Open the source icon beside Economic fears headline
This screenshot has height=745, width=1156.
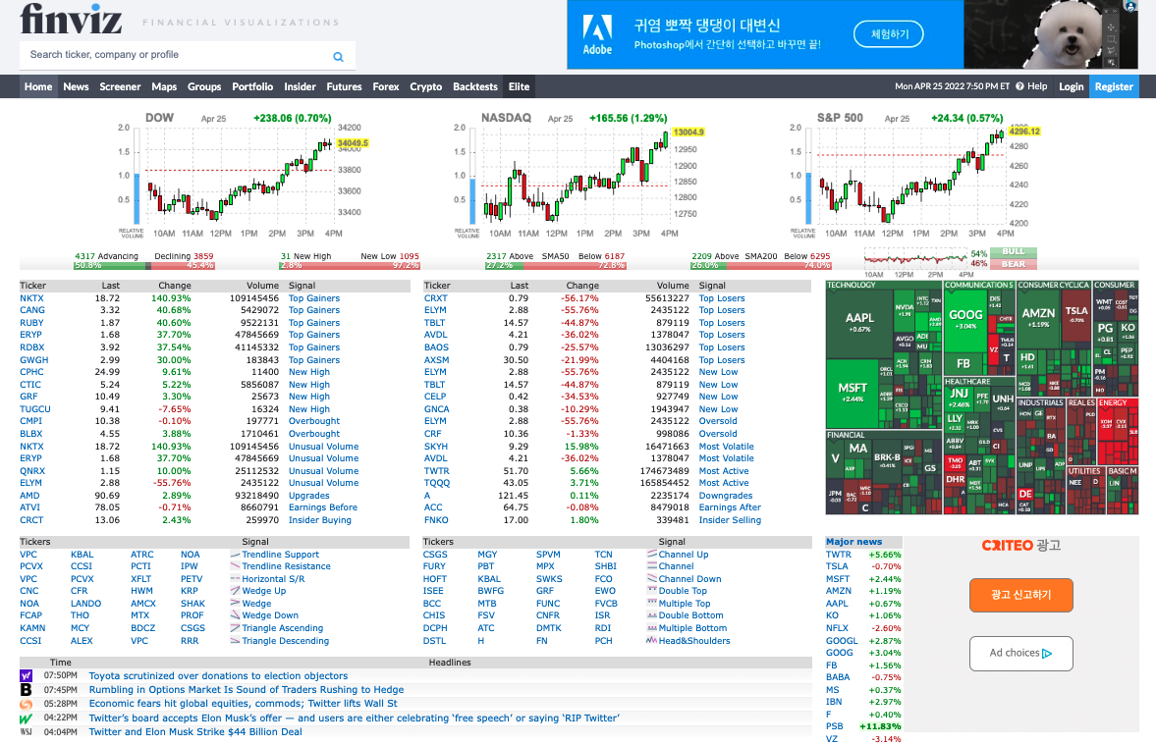point(26,704)
